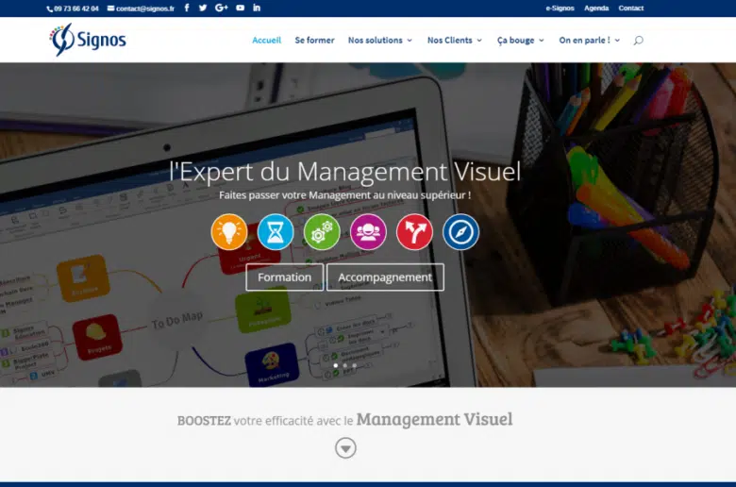Open the Se former menu item

coord(314,41)
